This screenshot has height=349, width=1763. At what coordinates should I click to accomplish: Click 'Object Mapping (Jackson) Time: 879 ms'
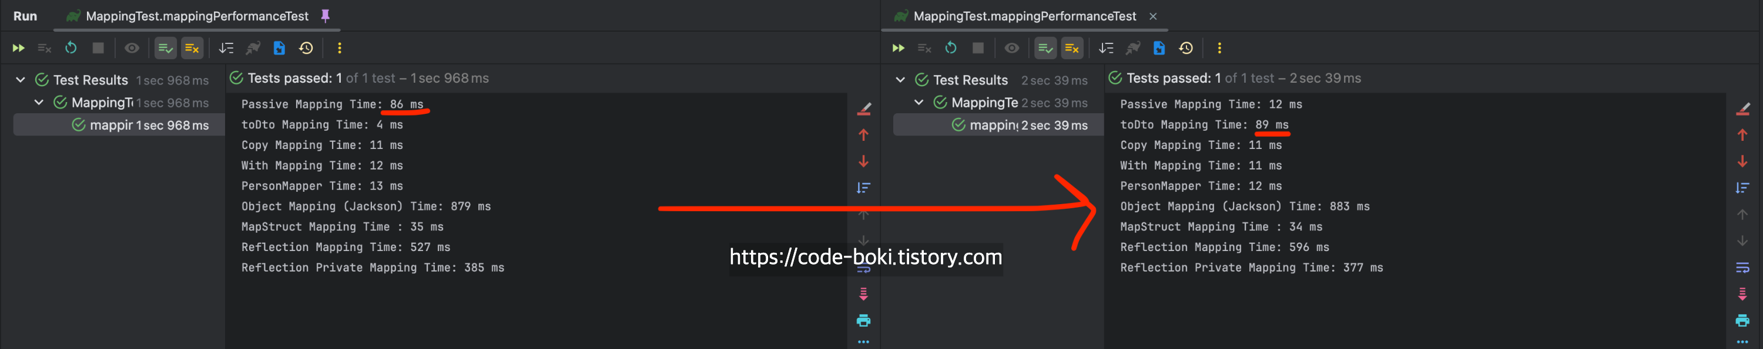[366, 206]
